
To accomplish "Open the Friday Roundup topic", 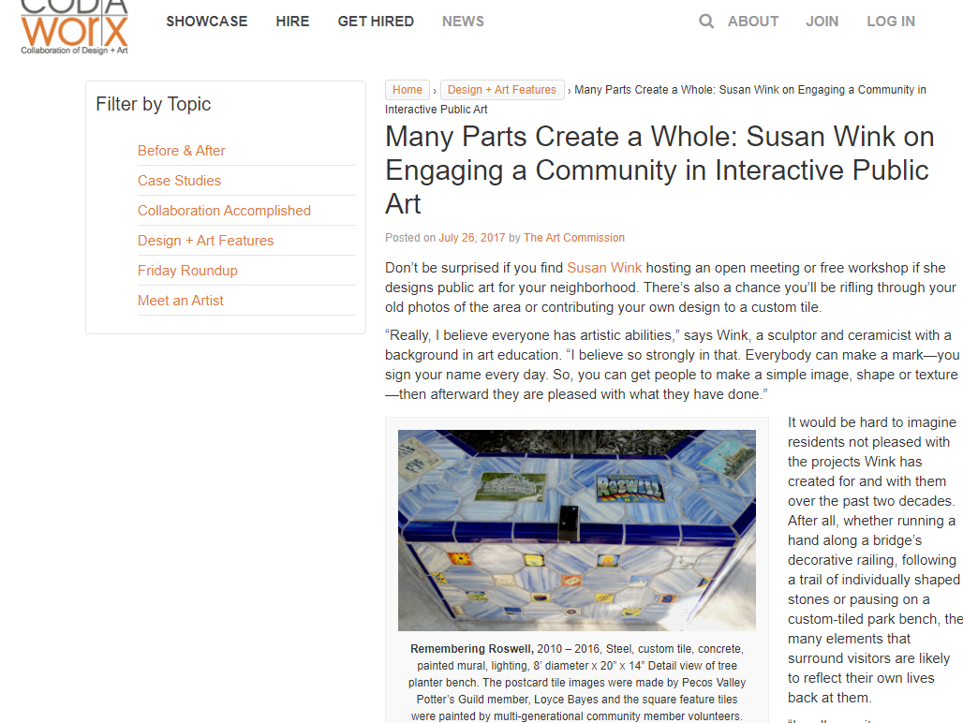I will (x=187, y=271).
